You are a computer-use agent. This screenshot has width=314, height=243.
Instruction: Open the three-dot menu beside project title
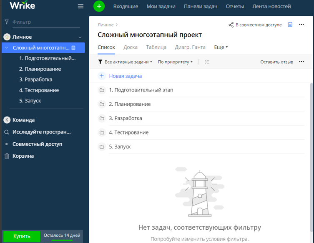pos(301,25)
